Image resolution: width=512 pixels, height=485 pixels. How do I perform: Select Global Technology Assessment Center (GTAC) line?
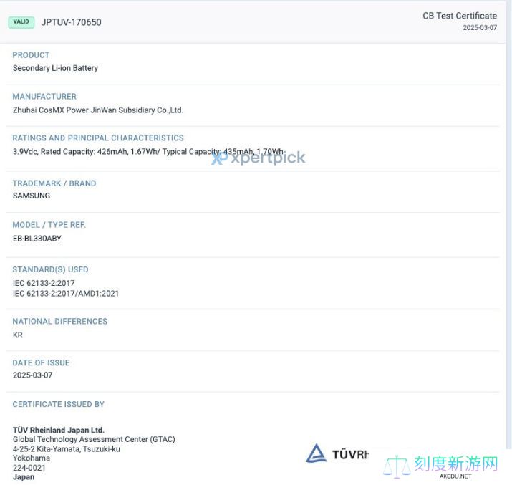pos(94,439)
